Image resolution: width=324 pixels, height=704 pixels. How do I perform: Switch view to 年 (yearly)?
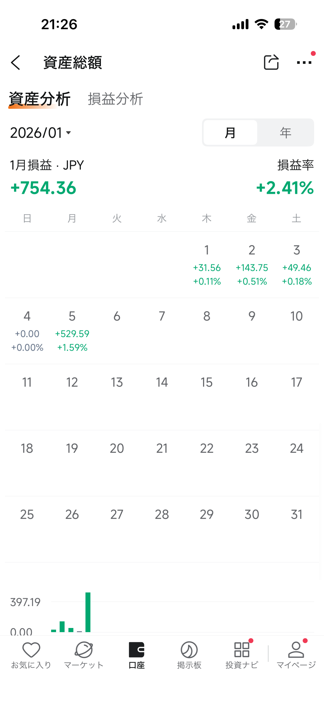[x=285, y=132]
